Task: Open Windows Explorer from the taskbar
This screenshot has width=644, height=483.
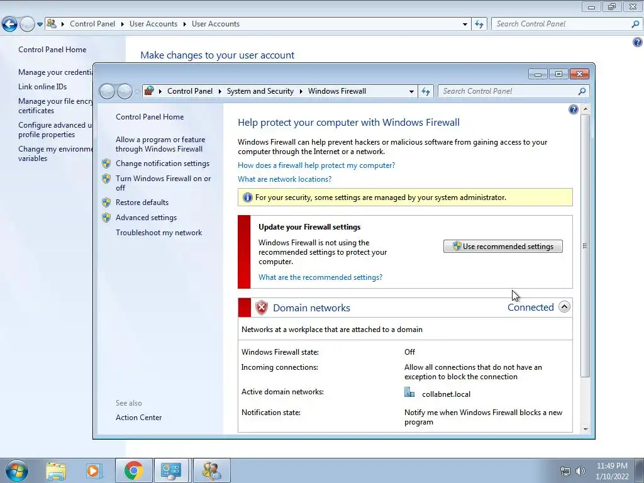Action: click(x=56, y=471)
